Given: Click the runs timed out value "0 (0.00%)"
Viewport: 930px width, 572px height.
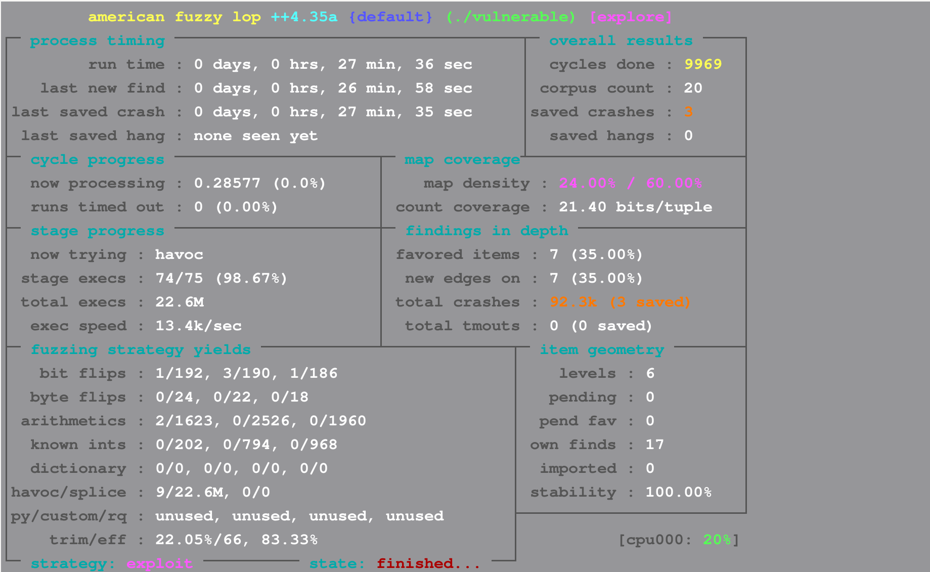Looking at the screenshot, I should [x=236, y=207].
